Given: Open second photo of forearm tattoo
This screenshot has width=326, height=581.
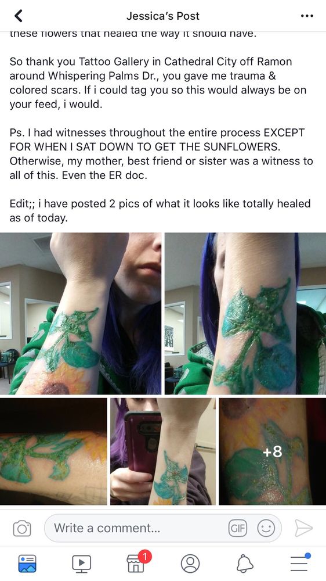Looking at the screenshot, I should pyautogui.click(x=245, y=314).
